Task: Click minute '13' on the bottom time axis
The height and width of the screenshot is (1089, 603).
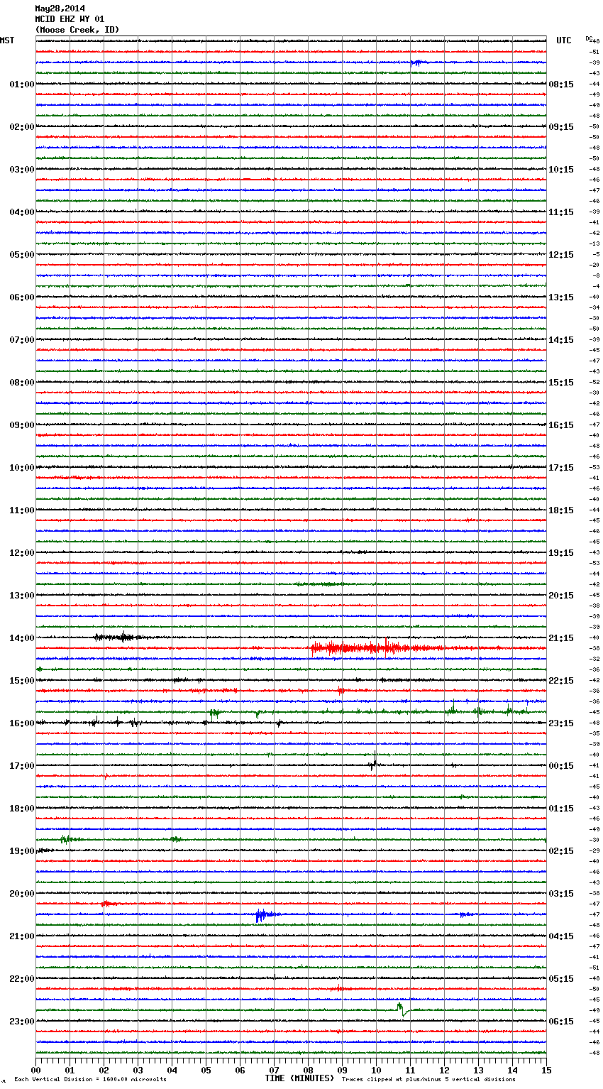Action: coord(478,1070)
